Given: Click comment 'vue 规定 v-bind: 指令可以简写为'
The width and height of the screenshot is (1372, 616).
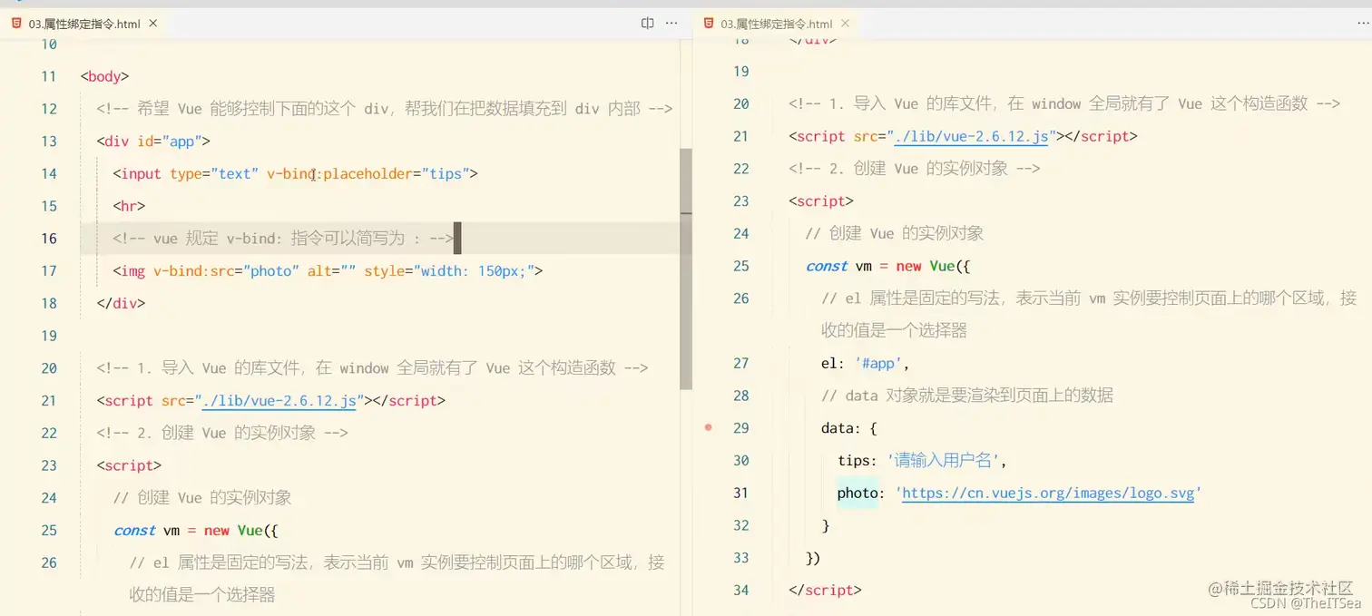Looking at the screenshot, I should (283, 239).
